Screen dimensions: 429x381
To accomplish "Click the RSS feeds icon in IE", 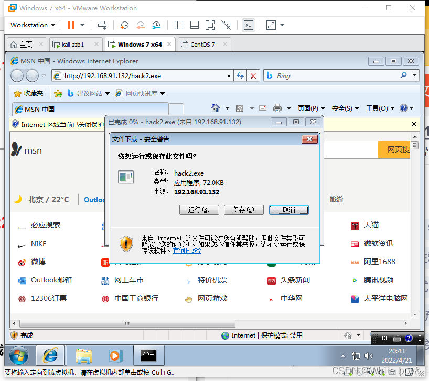I will point(240,108).
